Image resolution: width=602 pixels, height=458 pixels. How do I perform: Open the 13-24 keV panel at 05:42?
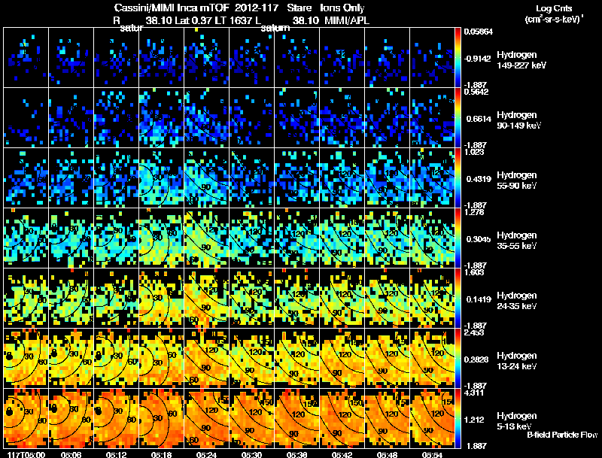point(342,359)
